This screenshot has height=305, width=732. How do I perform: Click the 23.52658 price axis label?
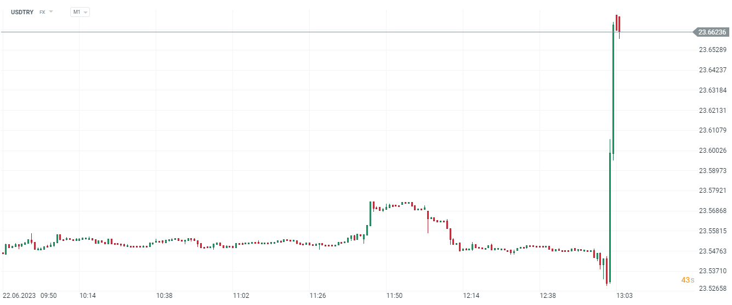712,288
